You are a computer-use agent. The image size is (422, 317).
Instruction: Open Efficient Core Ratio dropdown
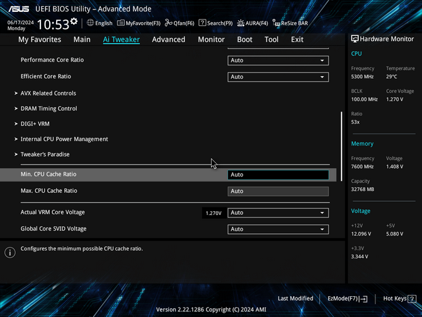(278, 77)
